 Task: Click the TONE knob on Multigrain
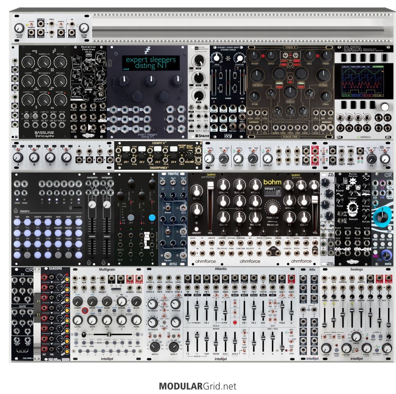point(136,320)
